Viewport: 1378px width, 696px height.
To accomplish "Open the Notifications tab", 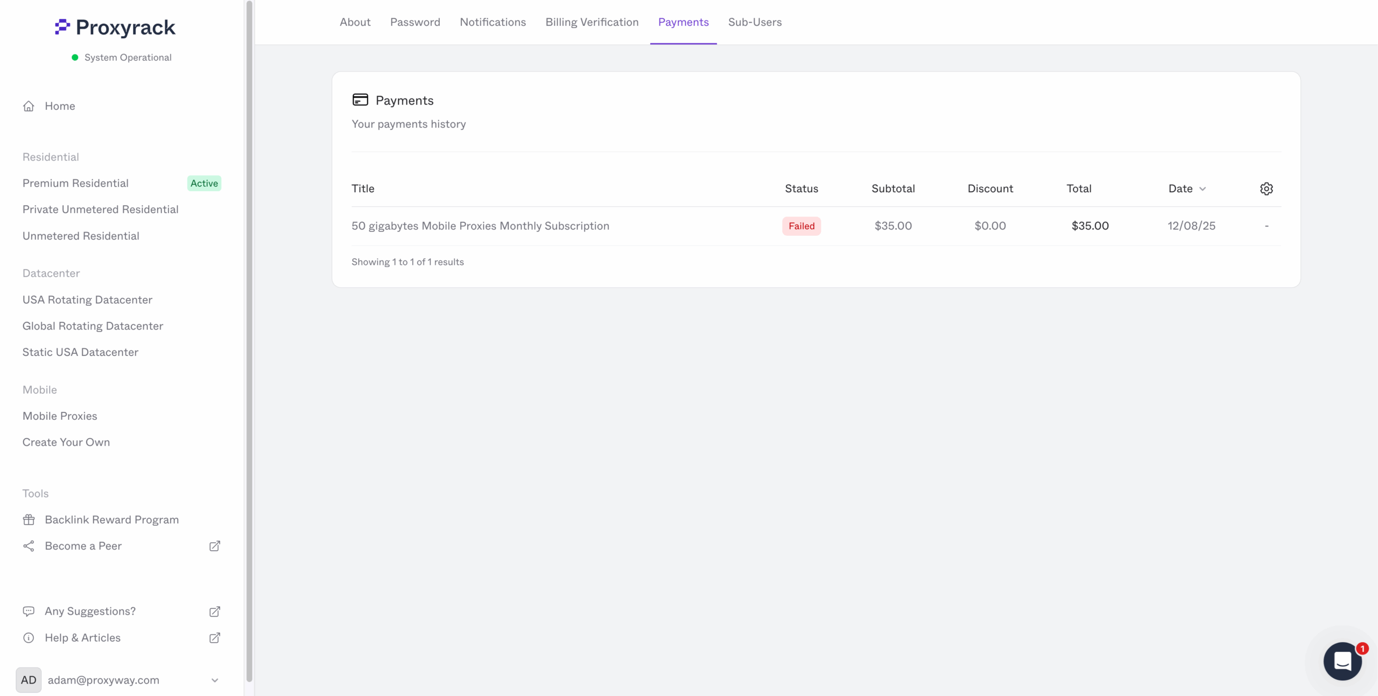I will point(493,22).
